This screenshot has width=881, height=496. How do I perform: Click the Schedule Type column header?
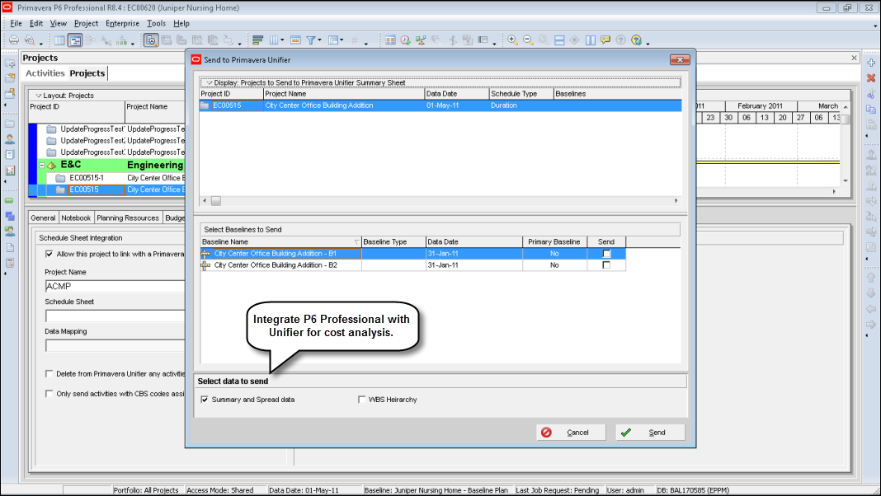tap(521, 94)
